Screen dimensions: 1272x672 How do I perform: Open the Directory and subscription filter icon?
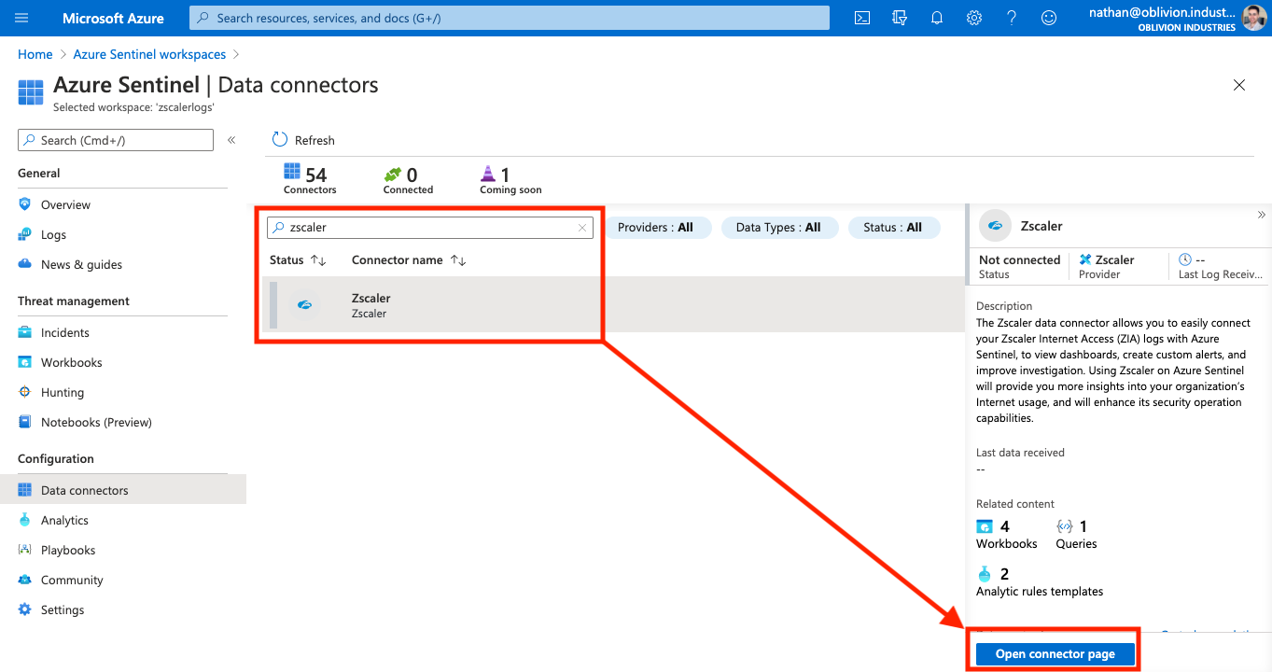point(900,18)
